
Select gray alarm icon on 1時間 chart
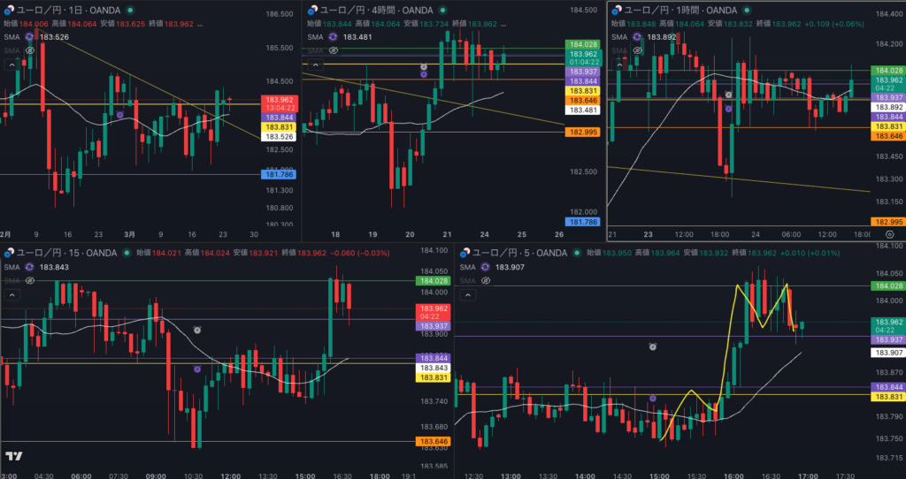coord(729,95)
